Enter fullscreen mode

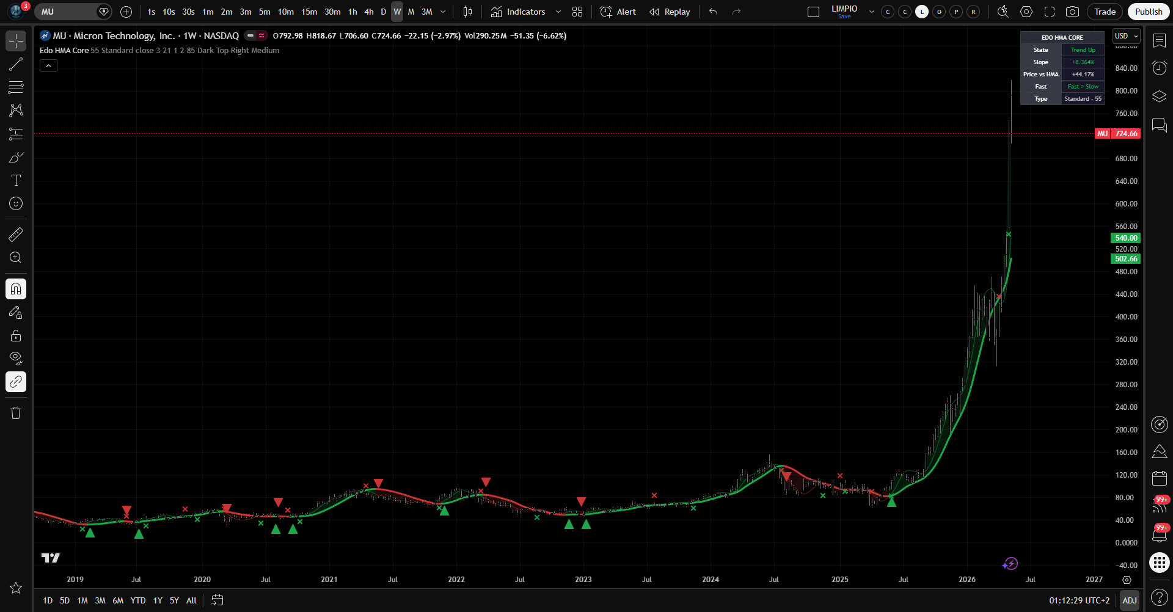(1050, 12)
